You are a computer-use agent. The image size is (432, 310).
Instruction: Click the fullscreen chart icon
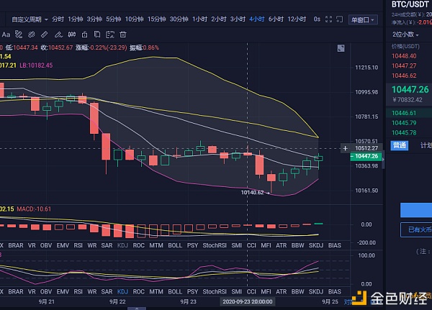328,19
